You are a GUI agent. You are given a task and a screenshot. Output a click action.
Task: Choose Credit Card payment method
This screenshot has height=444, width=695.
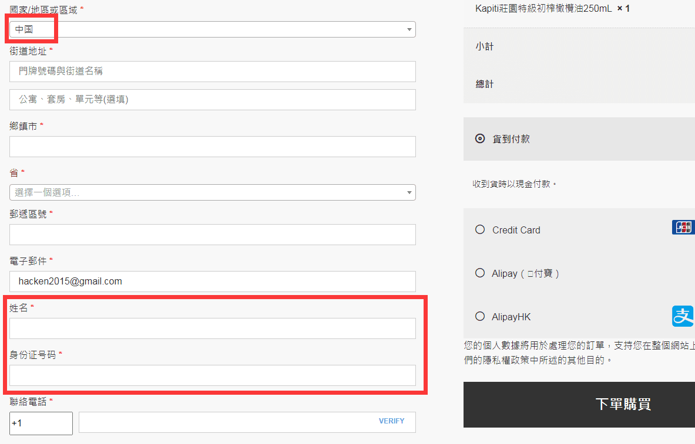coord(480,229)
